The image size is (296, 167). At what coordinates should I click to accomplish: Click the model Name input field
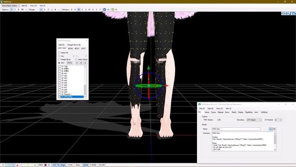point(236,129)
